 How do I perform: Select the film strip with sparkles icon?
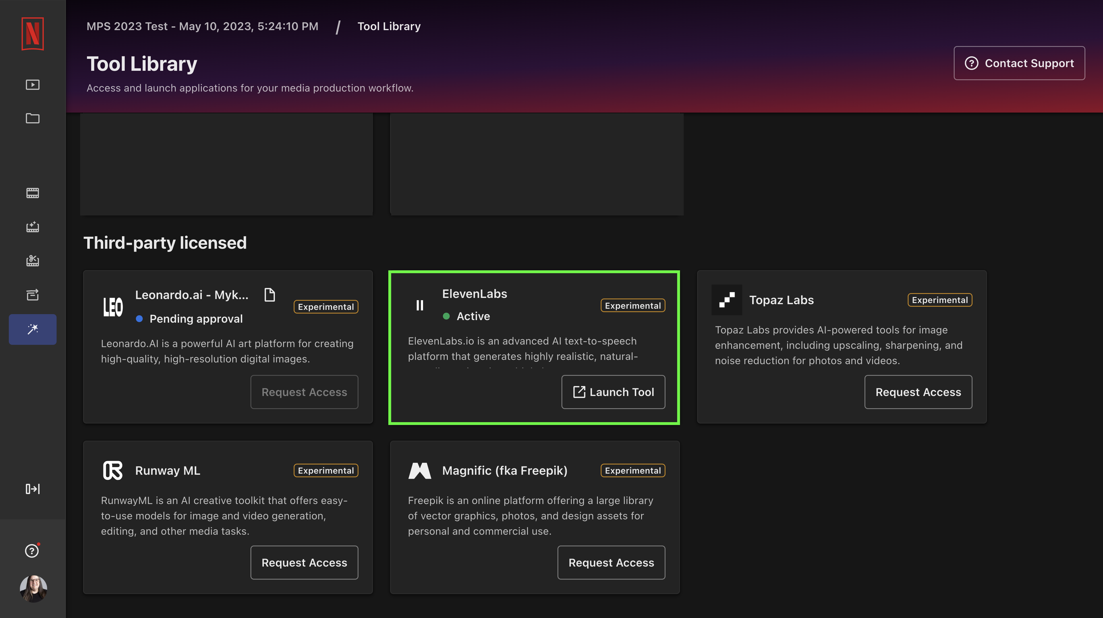[32, 227]
